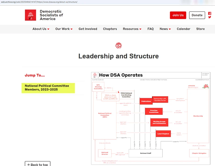Select FAQ in the navigation bar
Screen dimensions: 215x166
(150, 29)
